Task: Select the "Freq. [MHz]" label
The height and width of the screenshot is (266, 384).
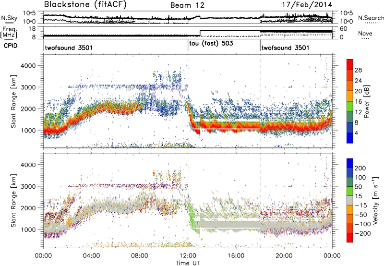Action: [x=9, y=33]
